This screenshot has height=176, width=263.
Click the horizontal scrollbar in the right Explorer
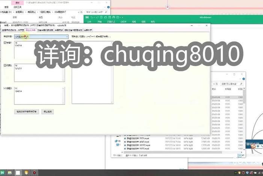point(172,152)
